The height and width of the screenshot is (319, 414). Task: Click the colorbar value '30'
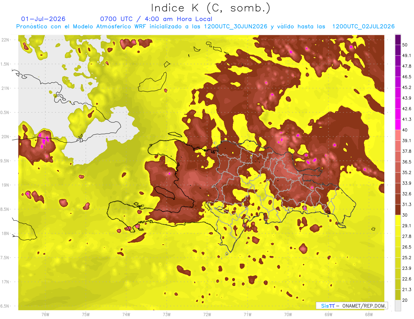click(405, 215)
